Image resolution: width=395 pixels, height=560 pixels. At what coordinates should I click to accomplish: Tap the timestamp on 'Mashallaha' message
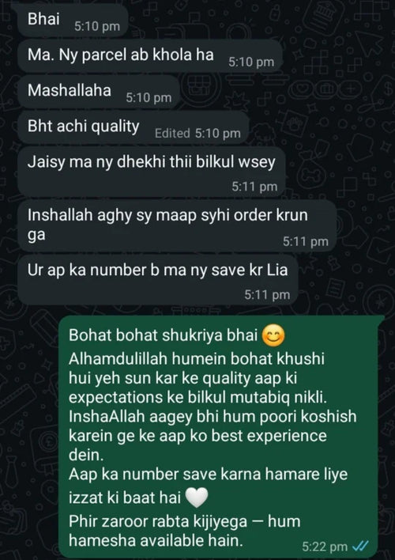[x=149, y=98]
